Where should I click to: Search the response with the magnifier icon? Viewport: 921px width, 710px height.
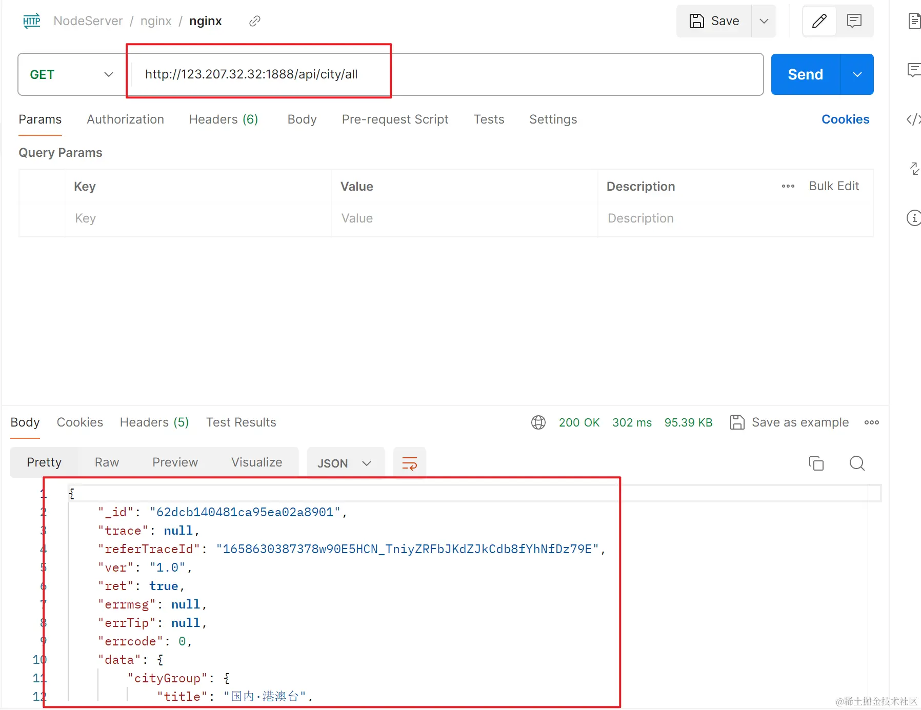(857, 463)
